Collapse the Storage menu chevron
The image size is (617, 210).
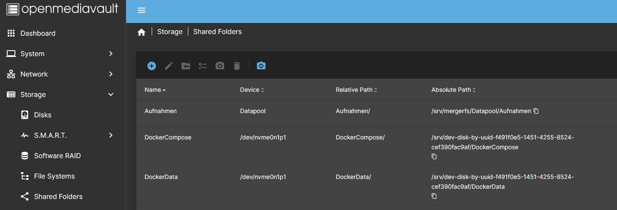[111, 94]
